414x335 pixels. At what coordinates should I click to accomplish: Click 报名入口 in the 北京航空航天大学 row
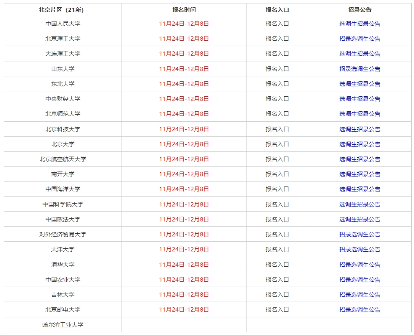click(x=277, y=159)
